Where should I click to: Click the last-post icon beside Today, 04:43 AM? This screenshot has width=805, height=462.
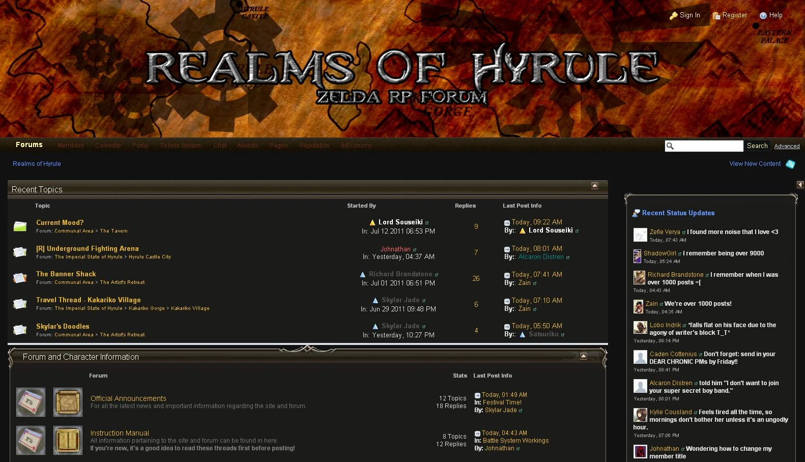click(477, 434)
